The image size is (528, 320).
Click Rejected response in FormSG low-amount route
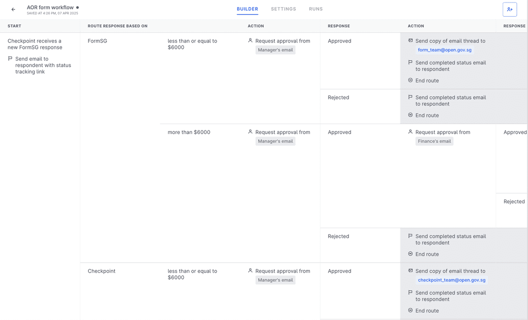(x=338, y=98)
